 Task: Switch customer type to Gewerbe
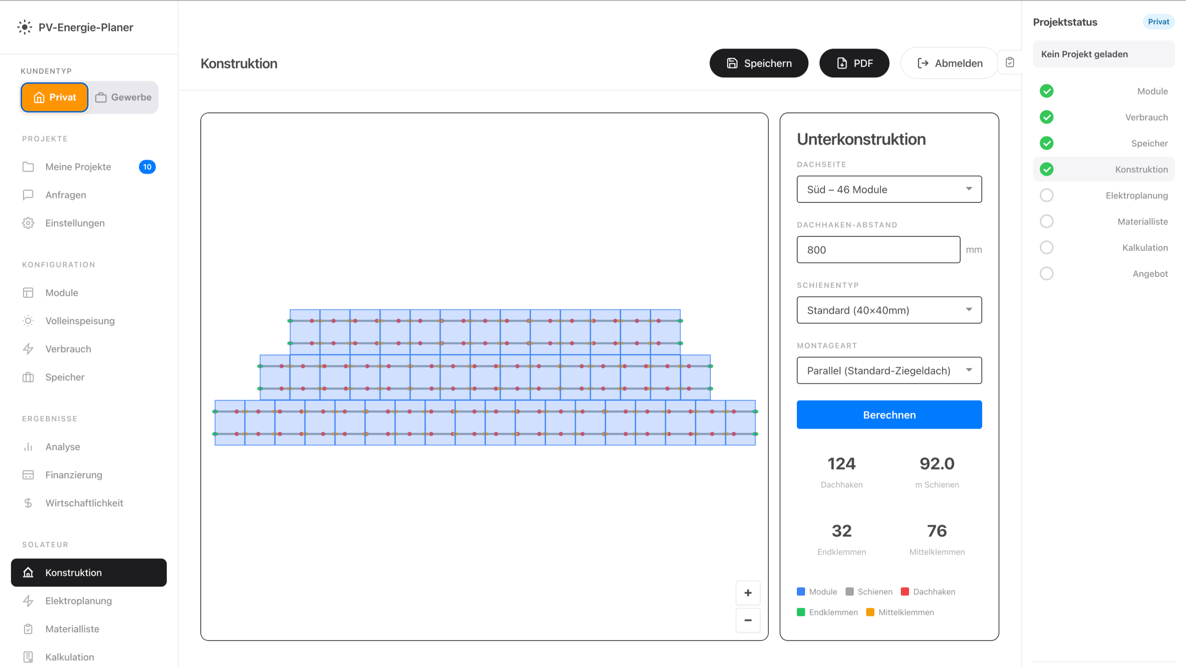point(124,97)
